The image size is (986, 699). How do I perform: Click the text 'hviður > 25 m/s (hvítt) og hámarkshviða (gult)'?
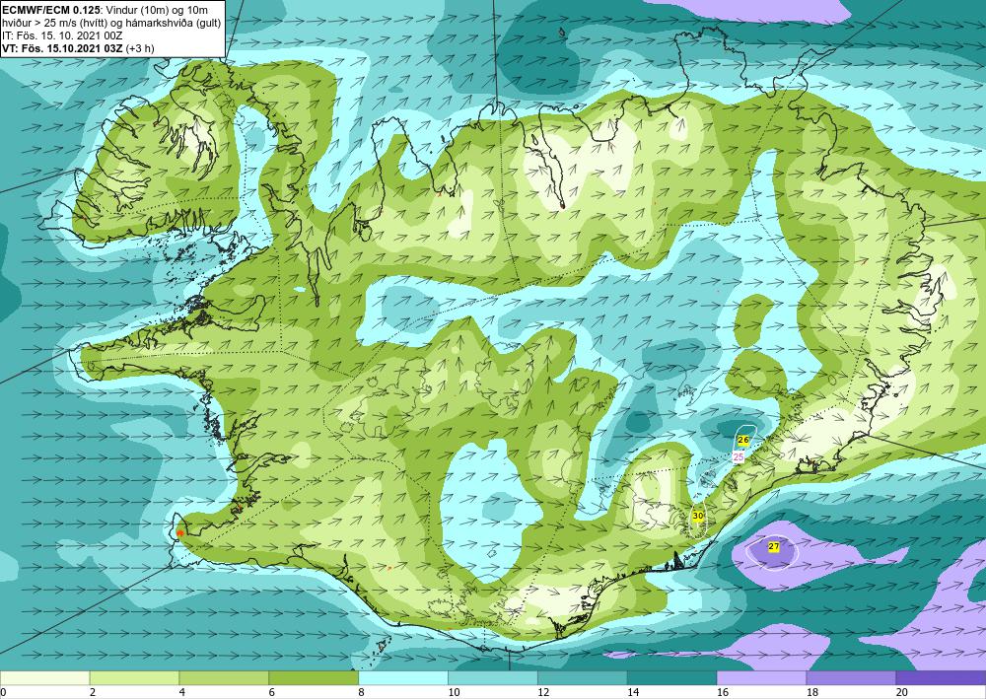pos(111,23)
